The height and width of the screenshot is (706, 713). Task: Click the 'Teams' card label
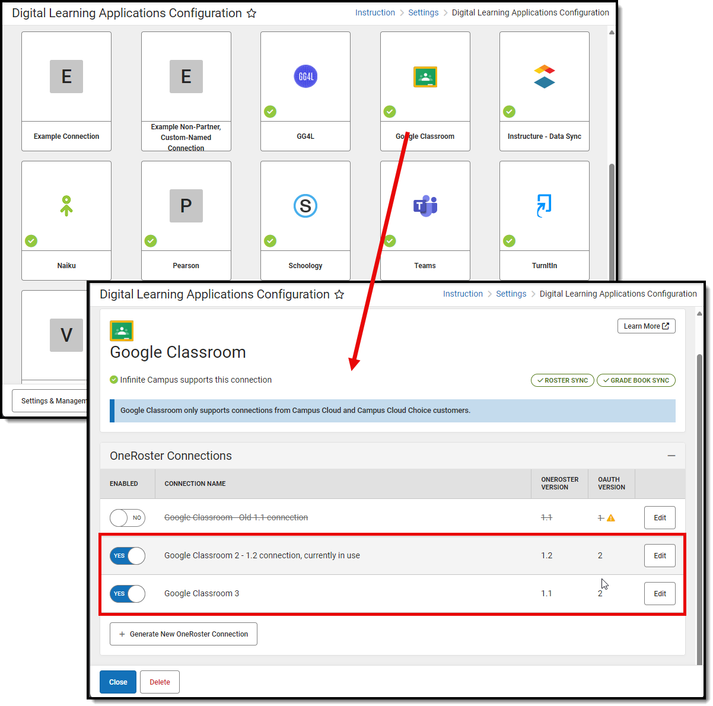pos(425,266)
